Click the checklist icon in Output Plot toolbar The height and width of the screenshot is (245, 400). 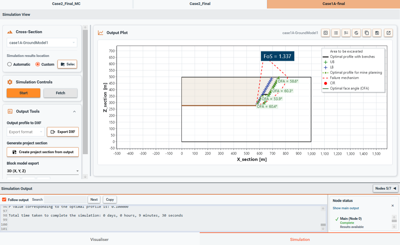tap(346, 33)
